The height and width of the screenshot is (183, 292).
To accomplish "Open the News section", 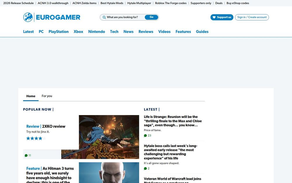I will pos(128,32).
